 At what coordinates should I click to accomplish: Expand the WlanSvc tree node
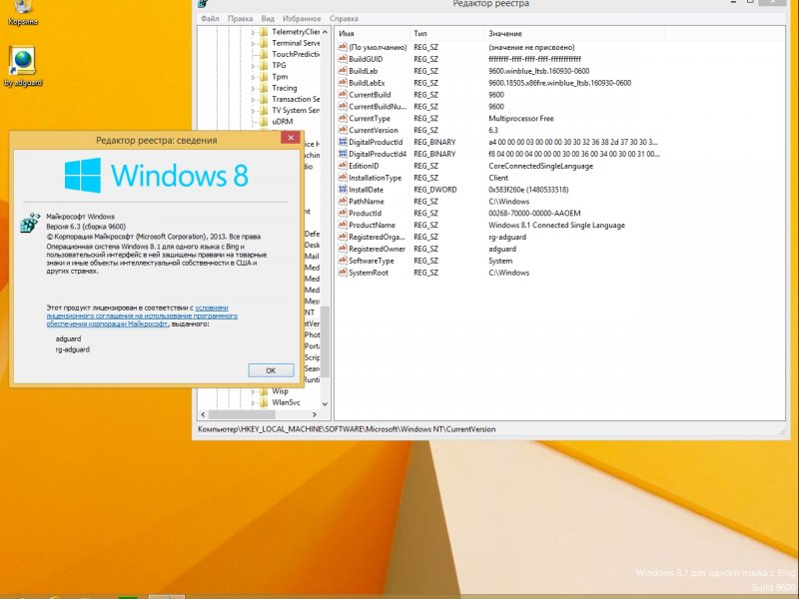point(254,403)
